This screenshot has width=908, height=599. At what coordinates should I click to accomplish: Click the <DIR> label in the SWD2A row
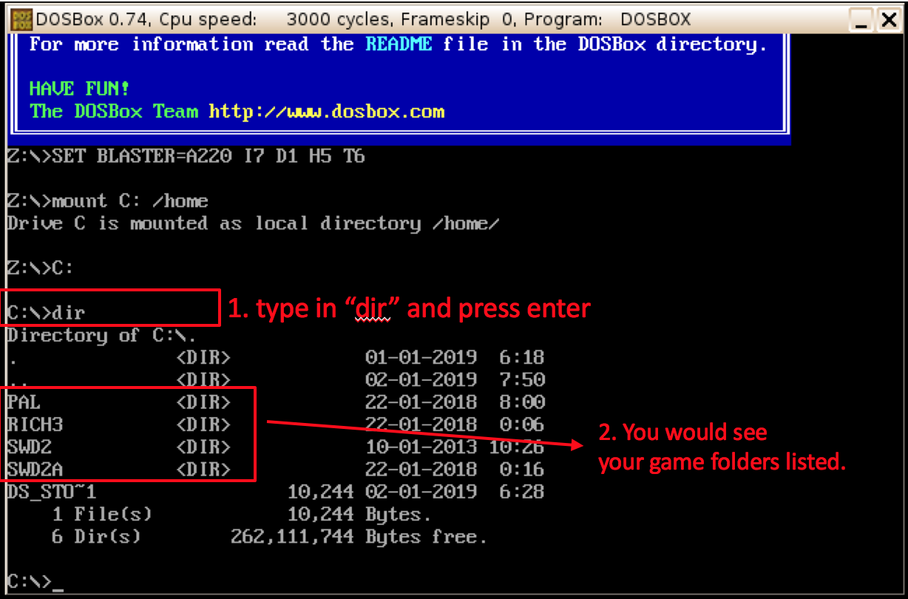coord(203,469)
